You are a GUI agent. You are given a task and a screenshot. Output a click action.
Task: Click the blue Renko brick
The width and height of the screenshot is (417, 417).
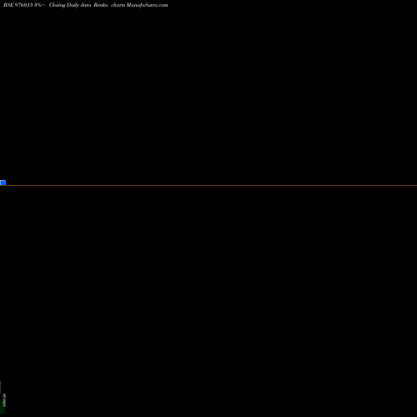tap(3, 183)
